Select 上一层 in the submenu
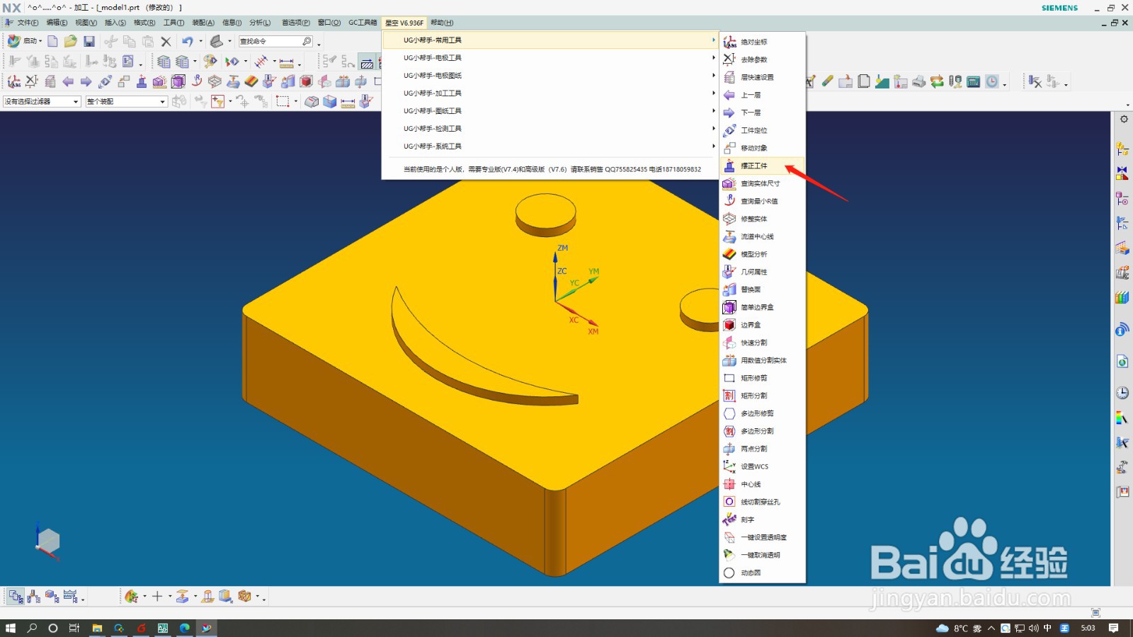This screenshot has width=1133, height=637. coord(762,95)
